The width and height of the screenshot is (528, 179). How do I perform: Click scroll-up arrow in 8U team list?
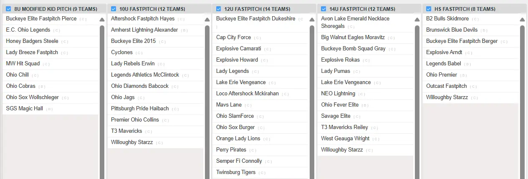tap(102, 20)
